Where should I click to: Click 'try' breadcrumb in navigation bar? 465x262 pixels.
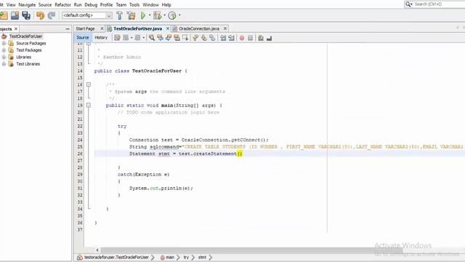[186, 257]
